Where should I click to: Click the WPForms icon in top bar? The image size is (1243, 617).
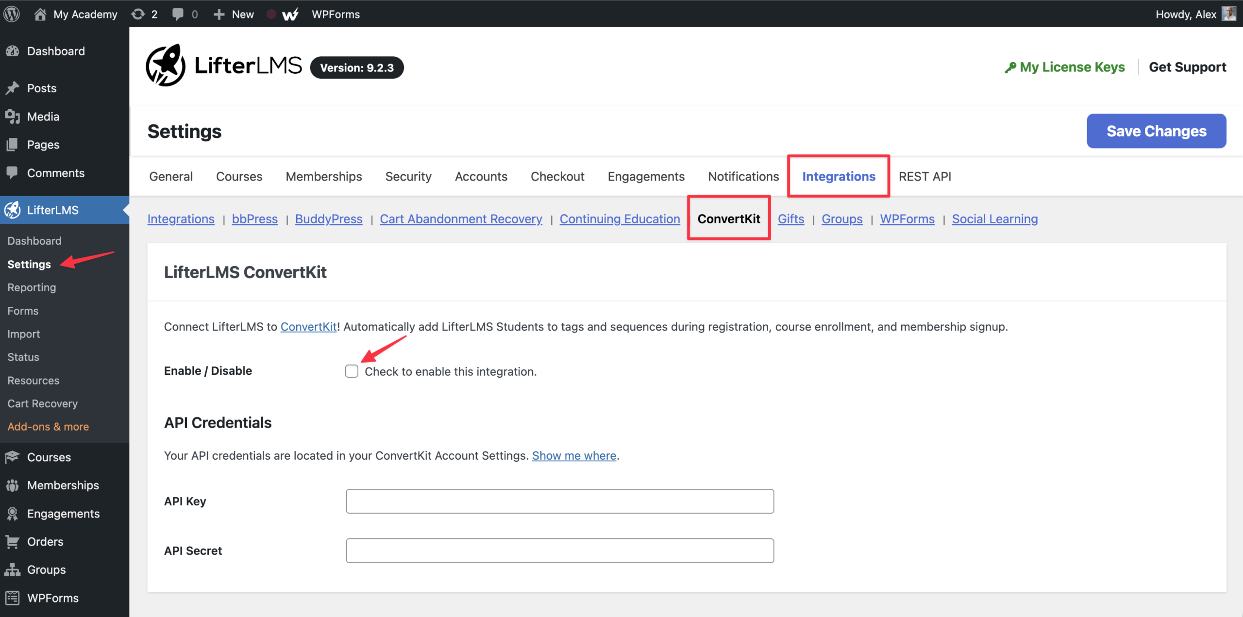pyautogui.click(x=290, y=15)
